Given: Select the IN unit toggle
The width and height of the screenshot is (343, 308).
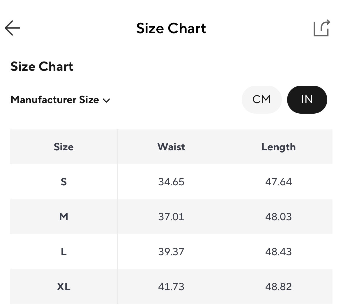Looking at the screenshot, I should 307,100.
